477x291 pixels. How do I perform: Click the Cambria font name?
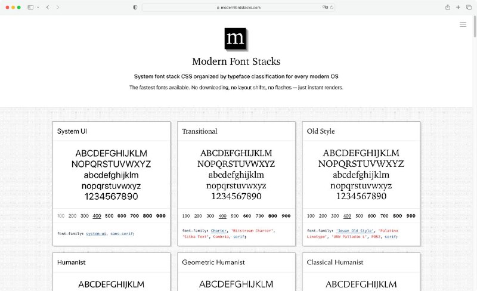(221, 237)
